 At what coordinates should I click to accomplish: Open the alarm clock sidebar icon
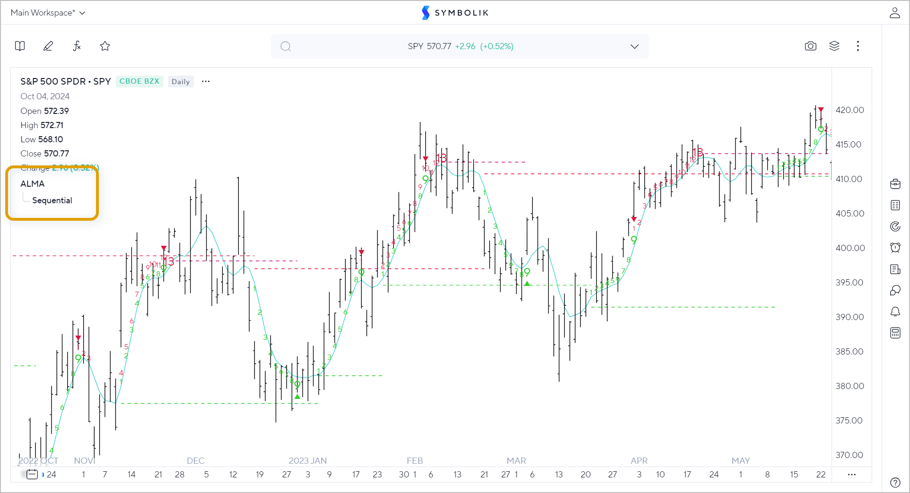click(x=895, y=248)
